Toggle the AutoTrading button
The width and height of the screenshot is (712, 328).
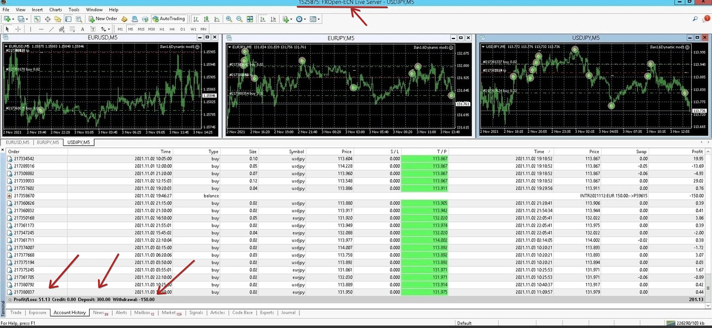[168, 19]
